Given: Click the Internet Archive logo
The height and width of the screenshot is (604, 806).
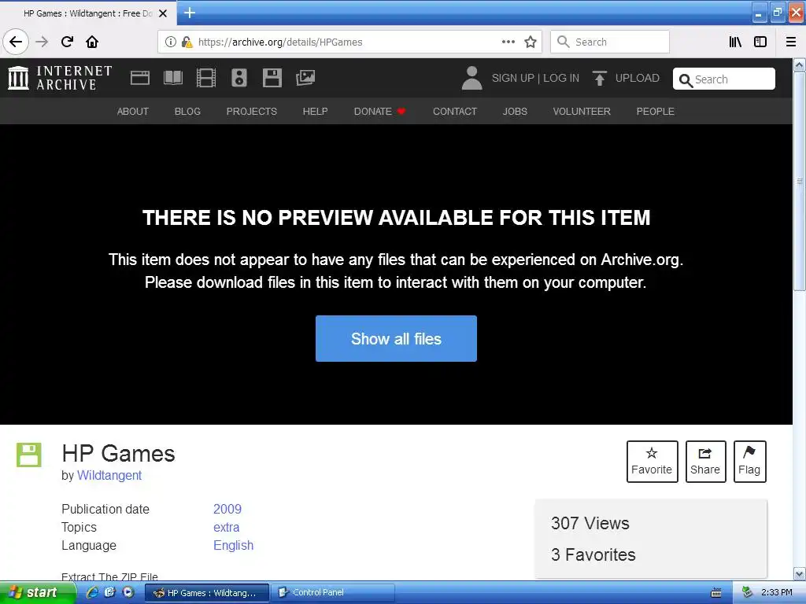Looking at the screenshot, I should click(60, 78).
